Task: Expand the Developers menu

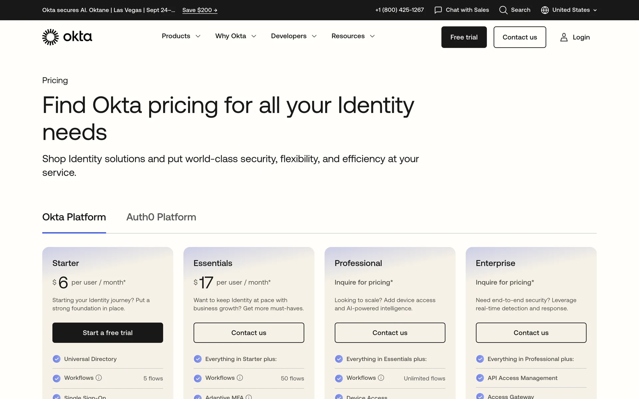Action: [294, 36]
